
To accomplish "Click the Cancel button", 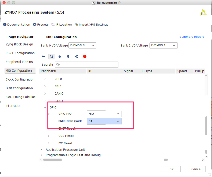I will (196, 169).
